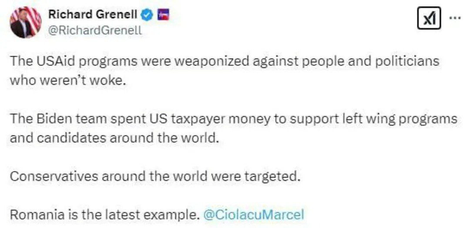Click the affiliation badge beside the verified checkmark

pyautogui.click(x=163, y=15)
